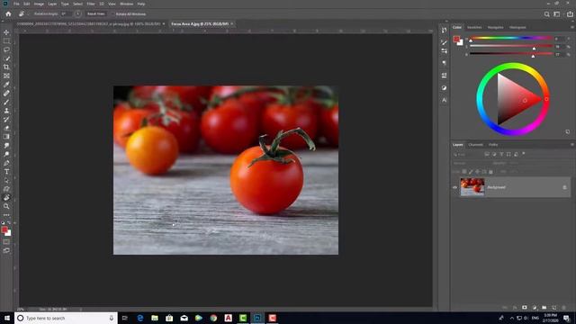
Task: Select the Pen tool
Action: (x=6, y=163)
